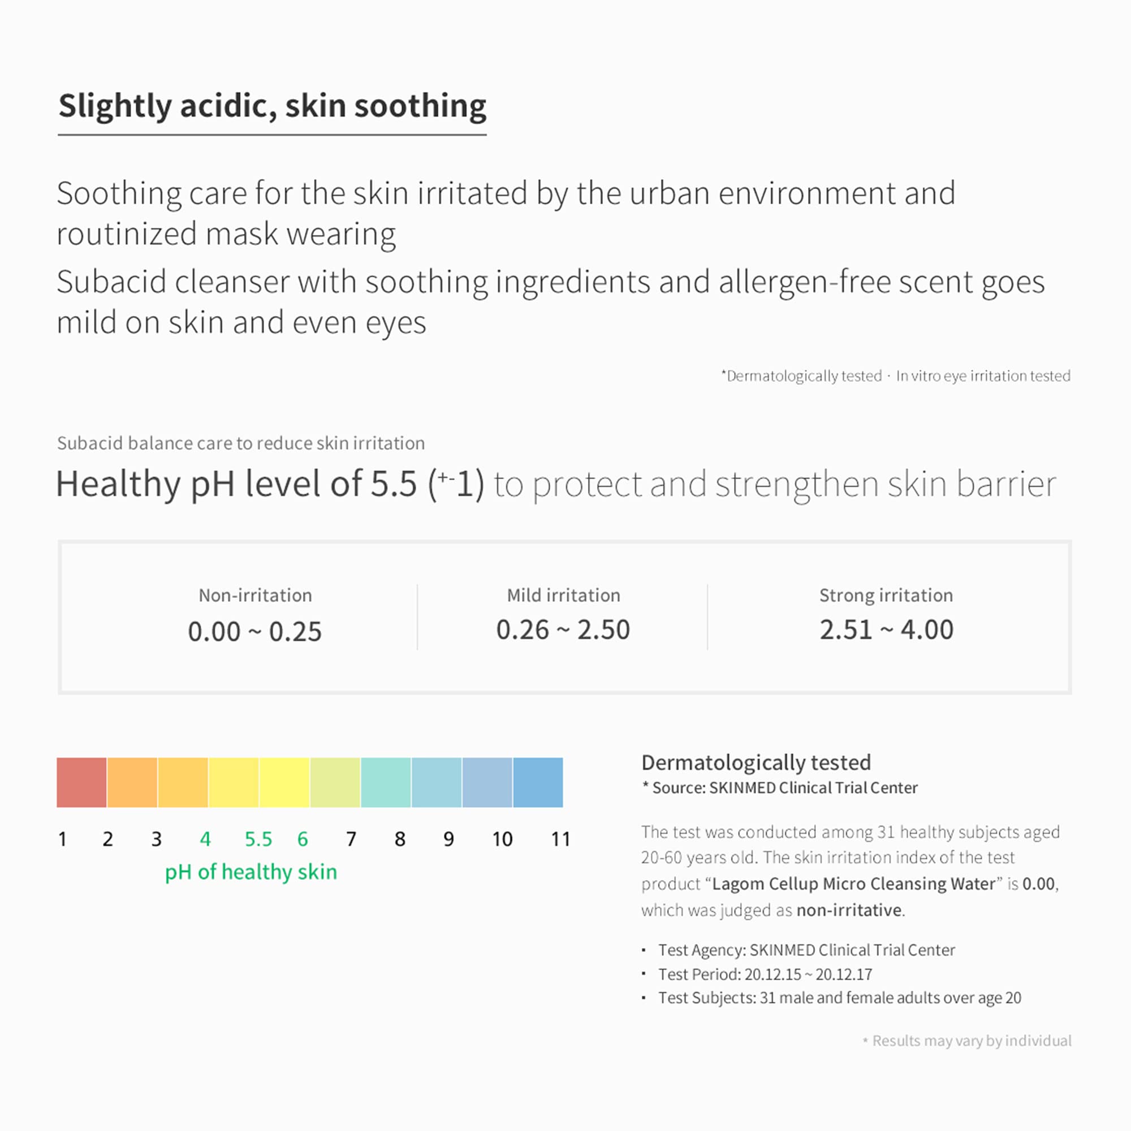
Task: Select the Strong irritation range 2.51 ~ 4.00
Action: coord(886,630)
